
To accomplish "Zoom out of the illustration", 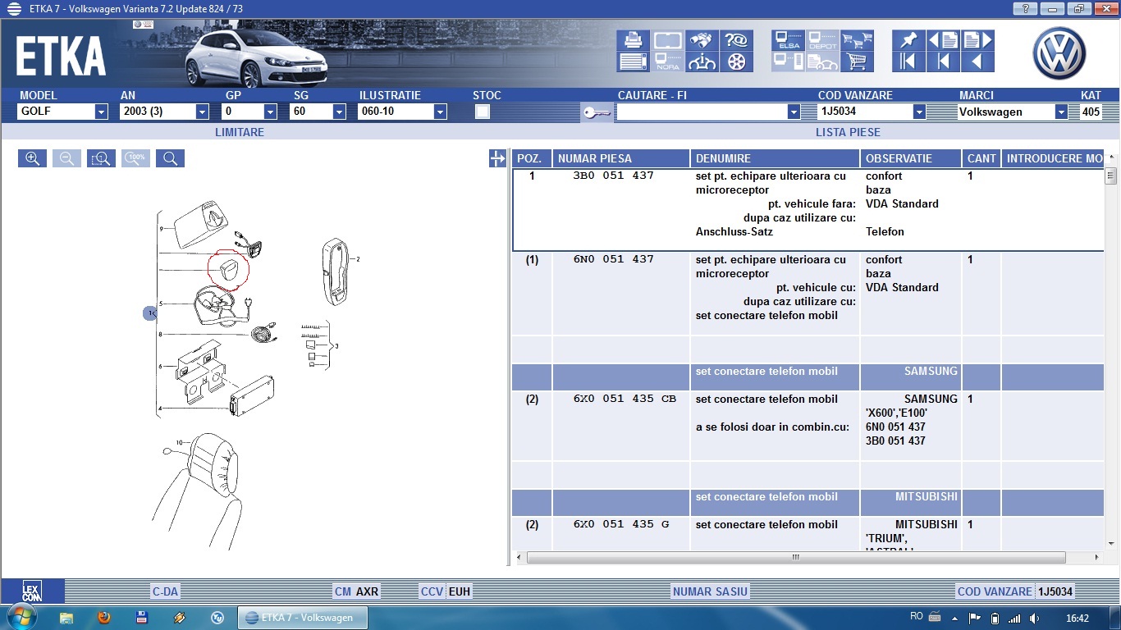I will coord(66,158).
